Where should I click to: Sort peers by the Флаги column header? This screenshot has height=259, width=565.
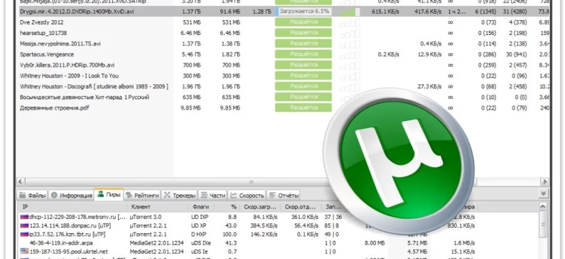coord(201,207)
